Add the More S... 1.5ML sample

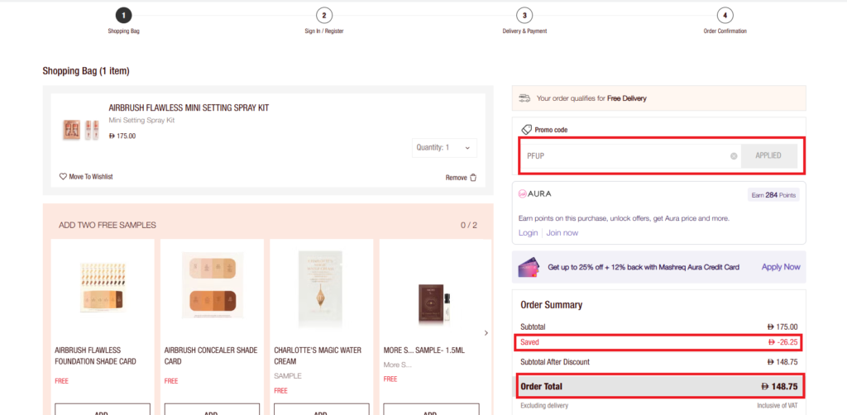click(x=430, y=409)
